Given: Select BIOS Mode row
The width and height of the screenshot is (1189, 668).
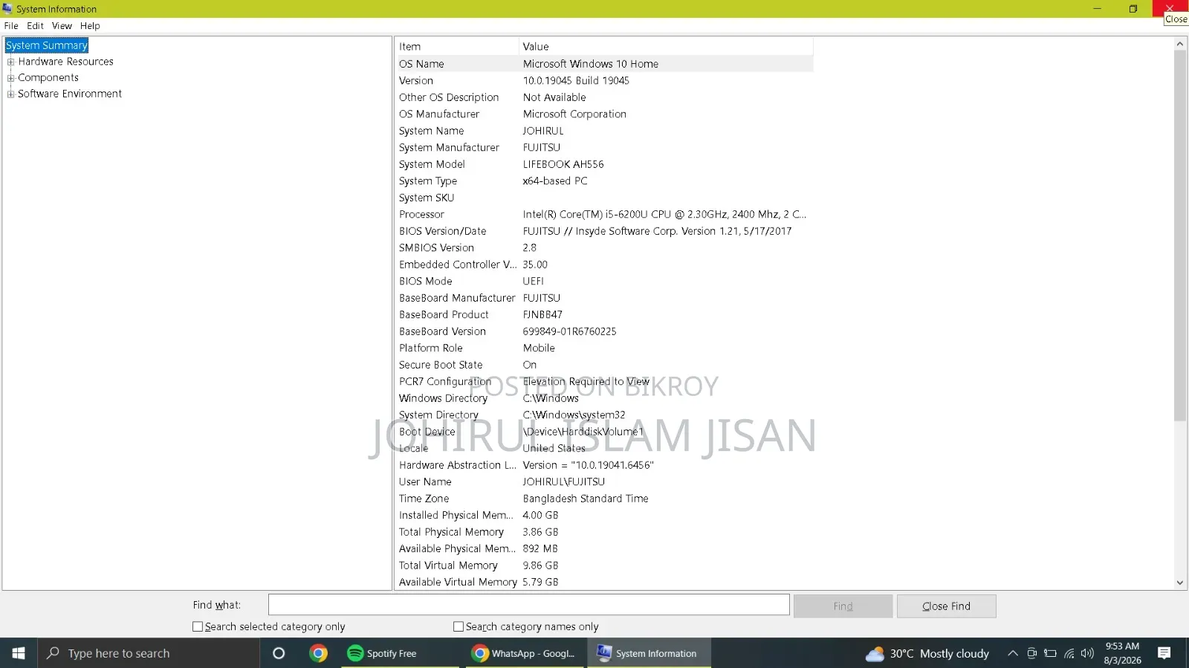Looking at the screenshot, I should (604, 281).
